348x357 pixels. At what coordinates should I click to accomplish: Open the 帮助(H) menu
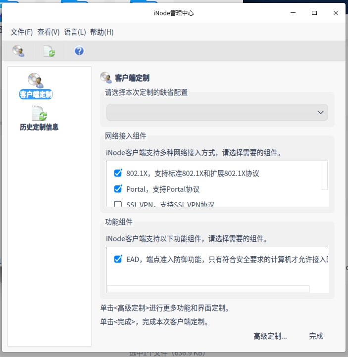pyautogui.click(x=102, y=32)
